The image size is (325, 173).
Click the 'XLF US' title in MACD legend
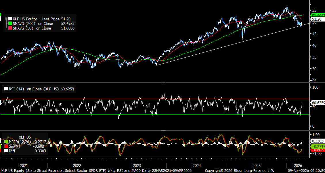tap(25, 137)
